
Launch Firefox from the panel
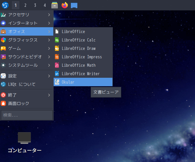(x=65, y=5)
